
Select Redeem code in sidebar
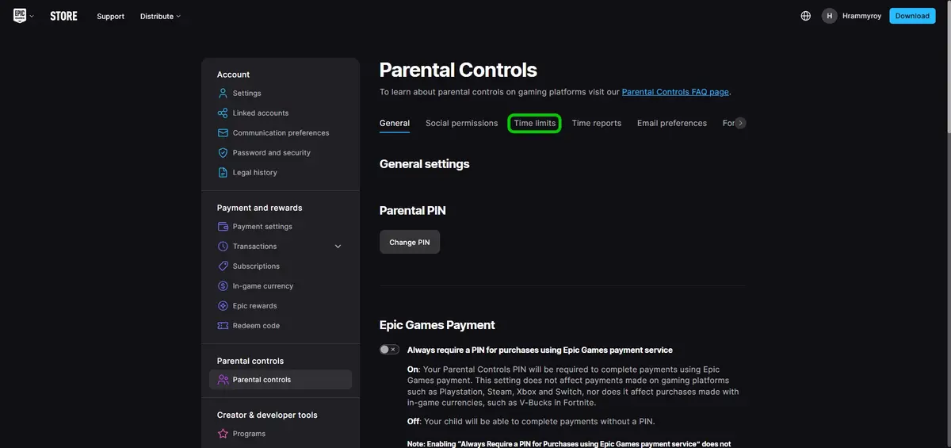pyautogui.click(x=256, y=326)
